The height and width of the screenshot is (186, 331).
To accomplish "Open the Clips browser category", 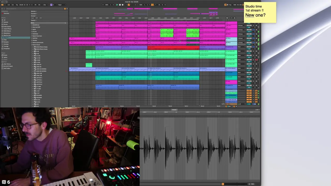I will click(x=5, y=40).
